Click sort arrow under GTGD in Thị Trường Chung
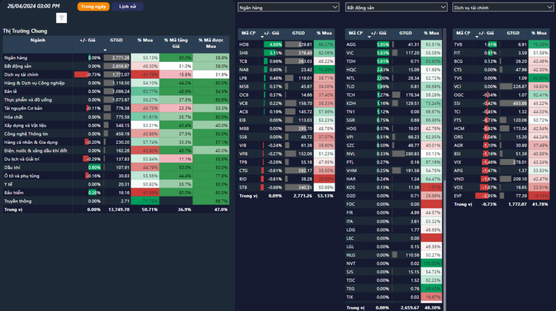The height and width of the screenshot is (311, 556). click(x=105, y=49)
